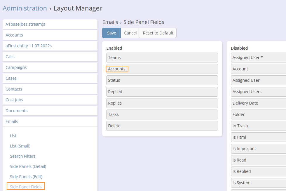
Task: Open the Administration breadcrumb link
Action: pos(25,8)
